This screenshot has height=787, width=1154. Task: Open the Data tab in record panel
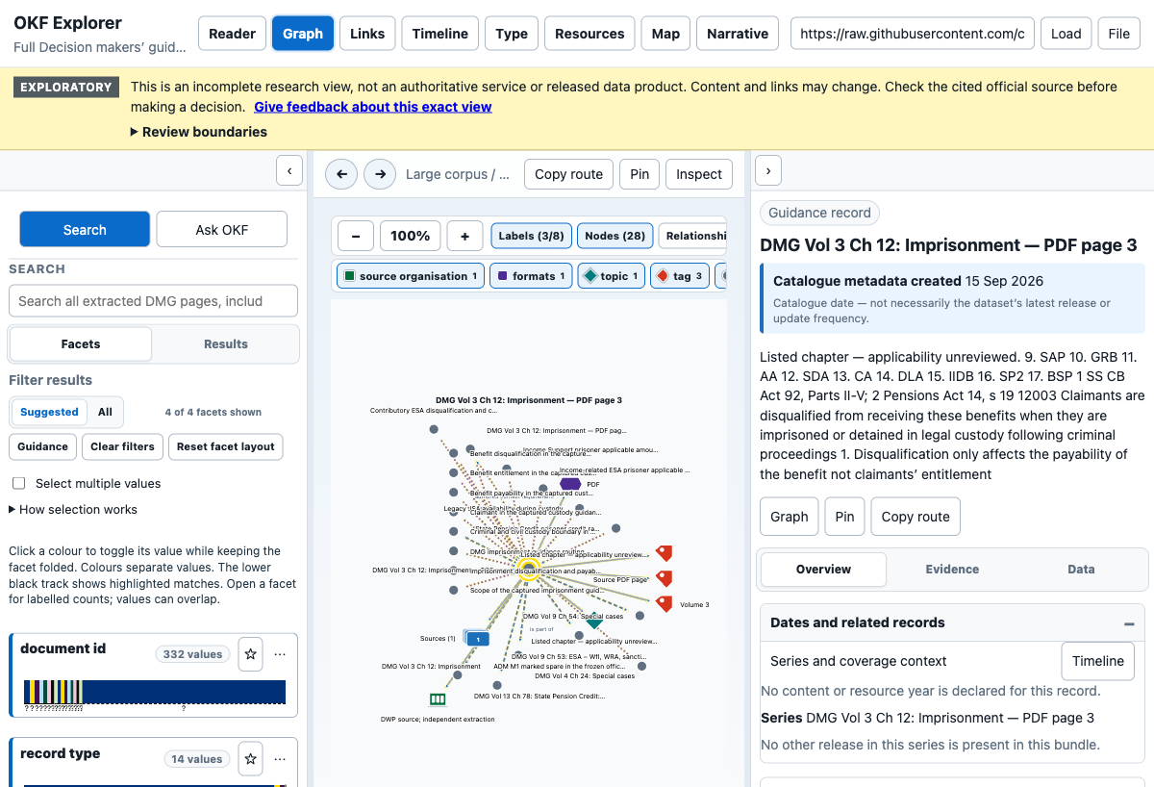(x=1081, y=570)
